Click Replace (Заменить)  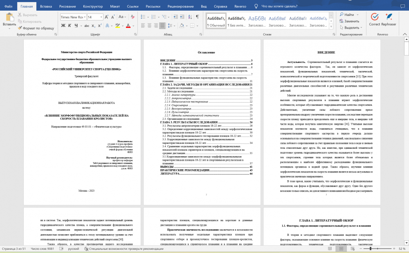[x=349, y=21]
